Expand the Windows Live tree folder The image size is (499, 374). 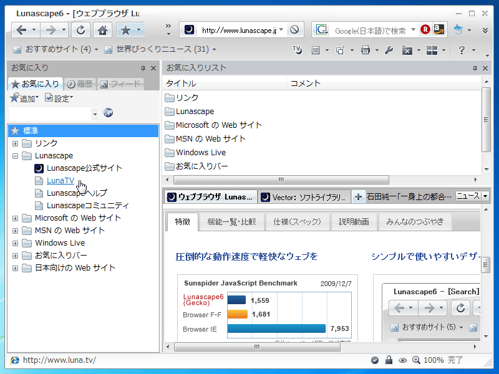point(15,243)
